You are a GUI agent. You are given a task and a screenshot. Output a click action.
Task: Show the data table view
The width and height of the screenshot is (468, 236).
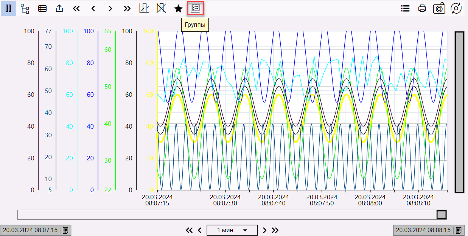(42, 8)
